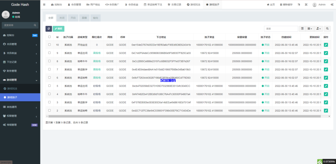This screenshot has width=336, height=164.
Task: Click the refresh table button
Action: click(49, 29)
